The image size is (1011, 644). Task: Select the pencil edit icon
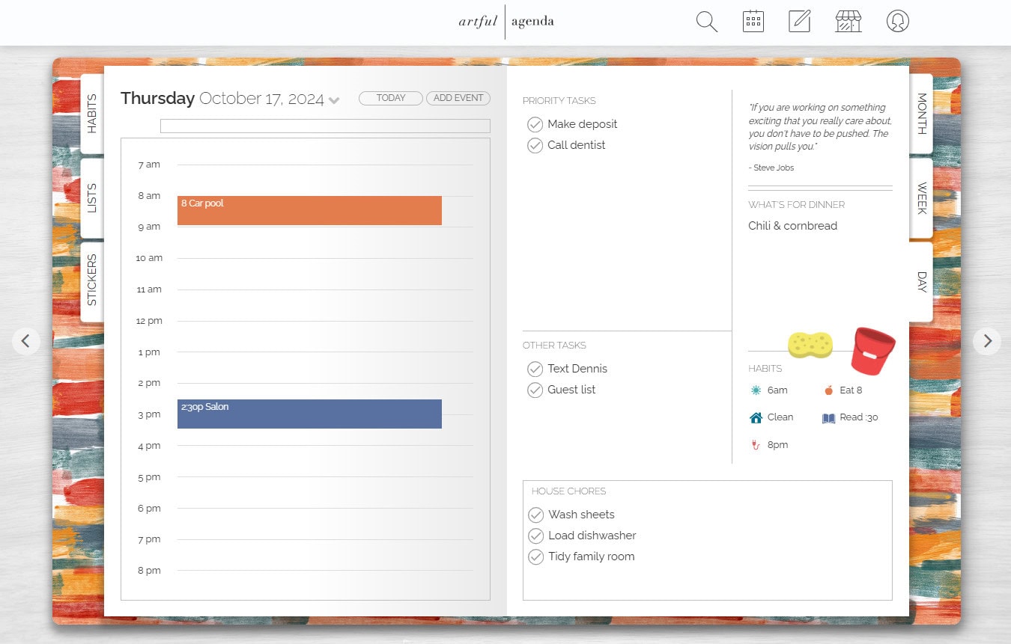[800, 21]
